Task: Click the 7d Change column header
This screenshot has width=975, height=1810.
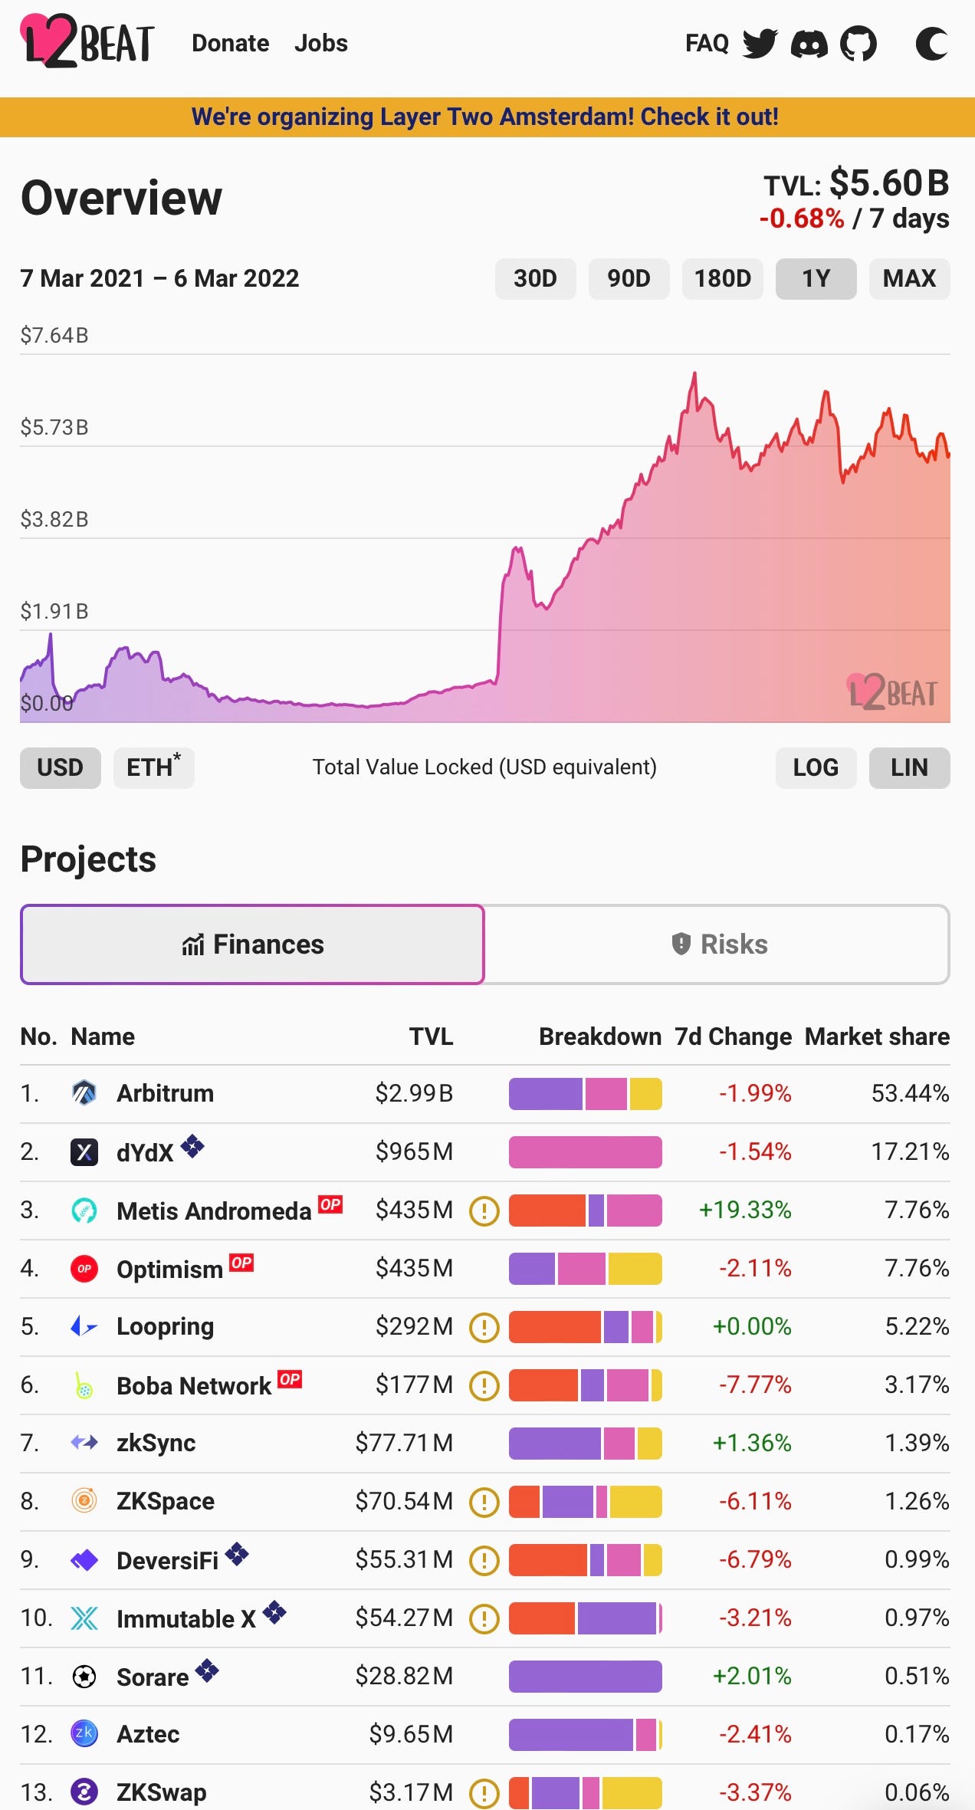Action: coord(733,1036)
